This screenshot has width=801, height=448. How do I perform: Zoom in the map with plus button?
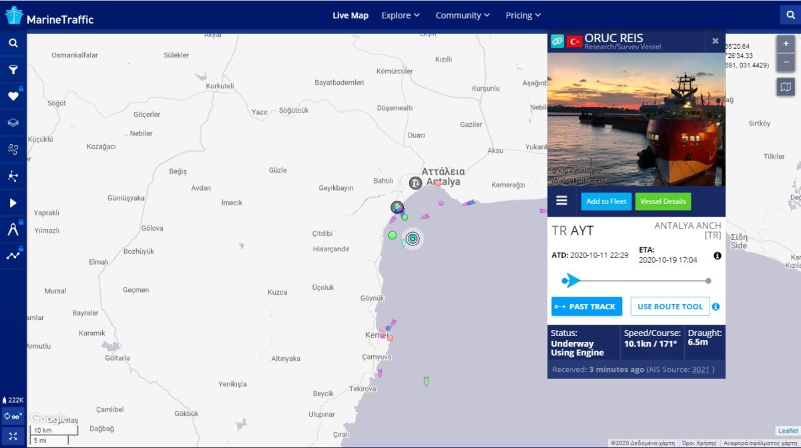(786, 44)
